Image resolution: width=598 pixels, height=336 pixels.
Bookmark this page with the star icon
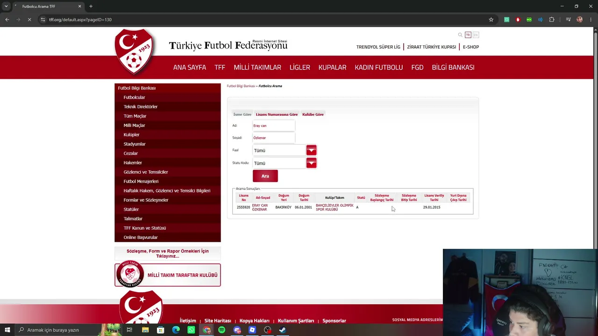coord(491,20)
